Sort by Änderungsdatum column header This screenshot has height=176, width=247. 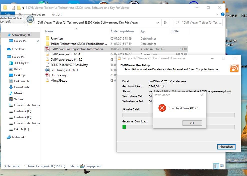[x=122, y=31]
